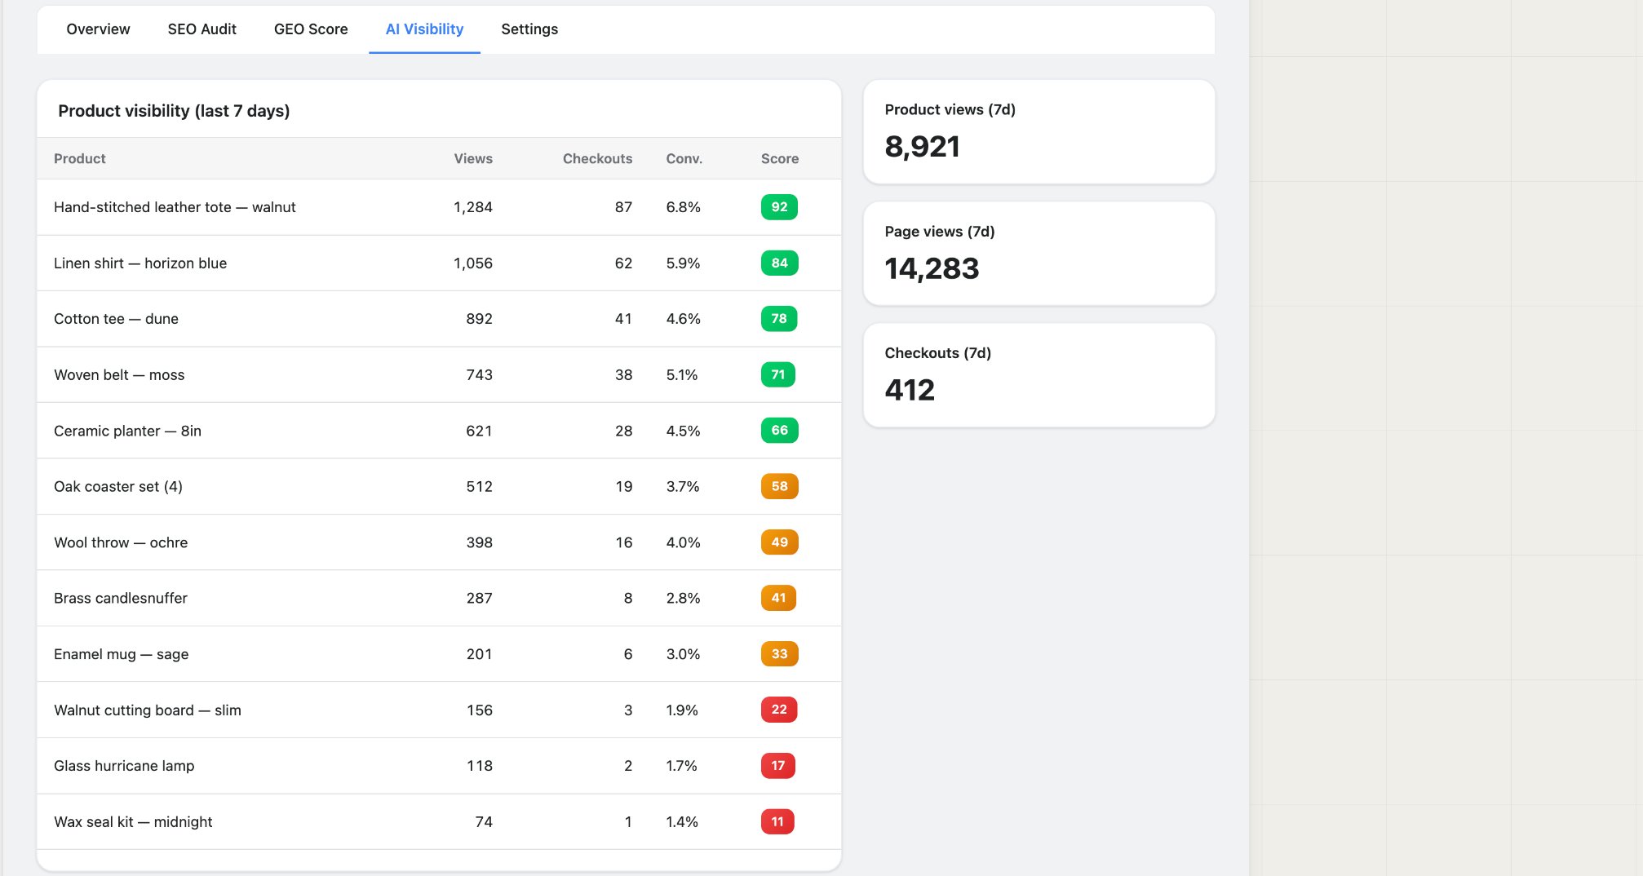1643x876 pixels.
Task: Select the Walnut cutting board — slim row
Action: (x=147, y=710)
